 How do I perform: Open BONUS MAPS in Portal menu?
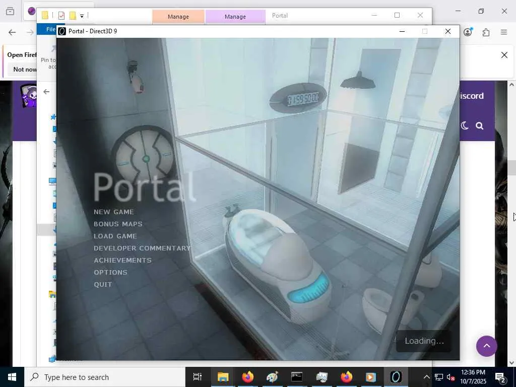[118, 224]
